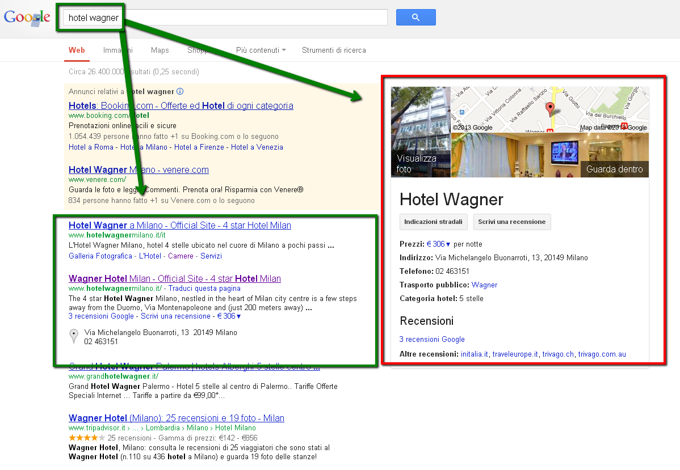Open Hotel a Roma sitelink
Viewport: 680px width, 470px height.
91,147
